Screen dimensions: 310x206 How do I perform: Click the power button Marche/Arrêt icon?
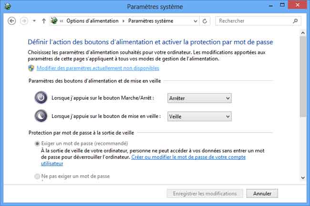(x=41, y=98)
